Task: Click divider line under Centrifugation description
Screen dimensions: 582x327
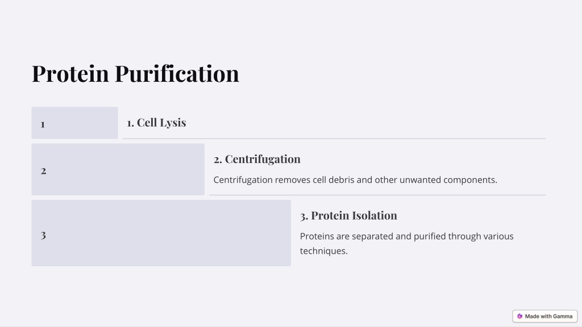Action: [377, 195]
